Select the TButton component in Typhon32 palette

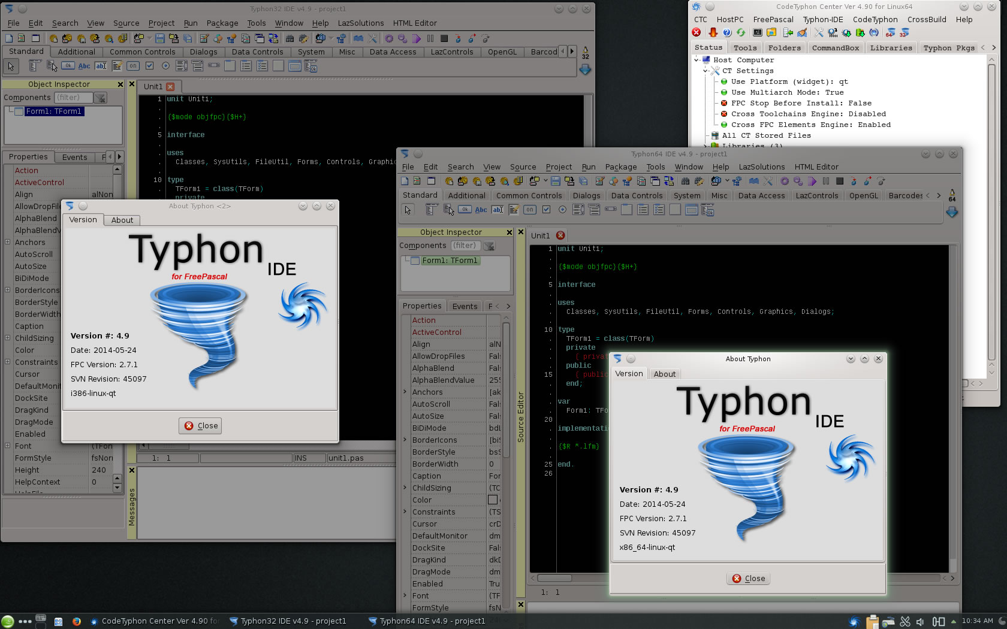point(68,66)
